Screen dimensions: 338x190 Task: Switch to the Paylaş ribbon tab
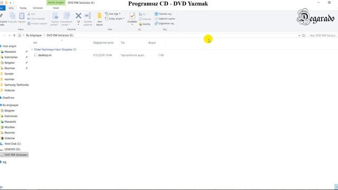(23, 8)
